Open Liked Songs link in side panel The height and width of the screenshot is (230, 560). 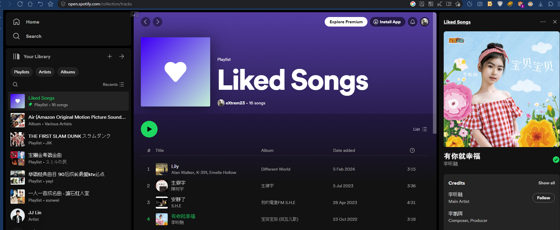(x=457, y=22)
